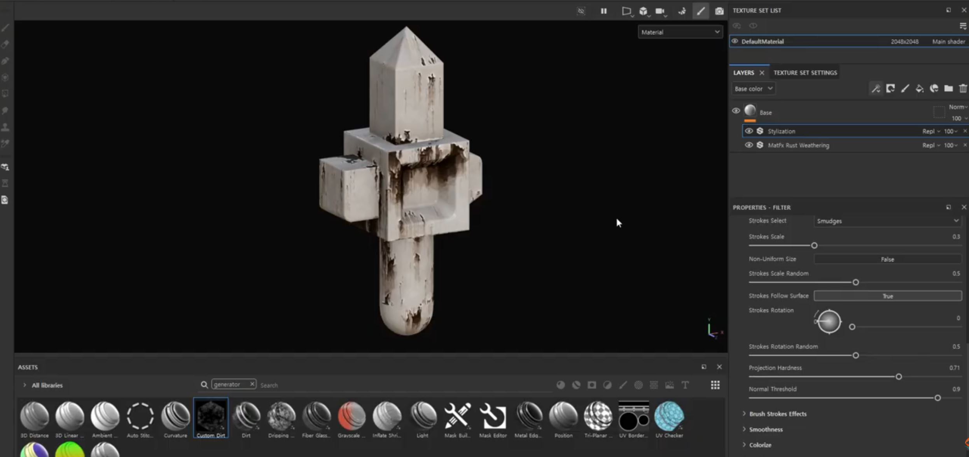969x457 pixels.
Task: Toggle Strokes Follow Surface True button
Action: [887, 296]
